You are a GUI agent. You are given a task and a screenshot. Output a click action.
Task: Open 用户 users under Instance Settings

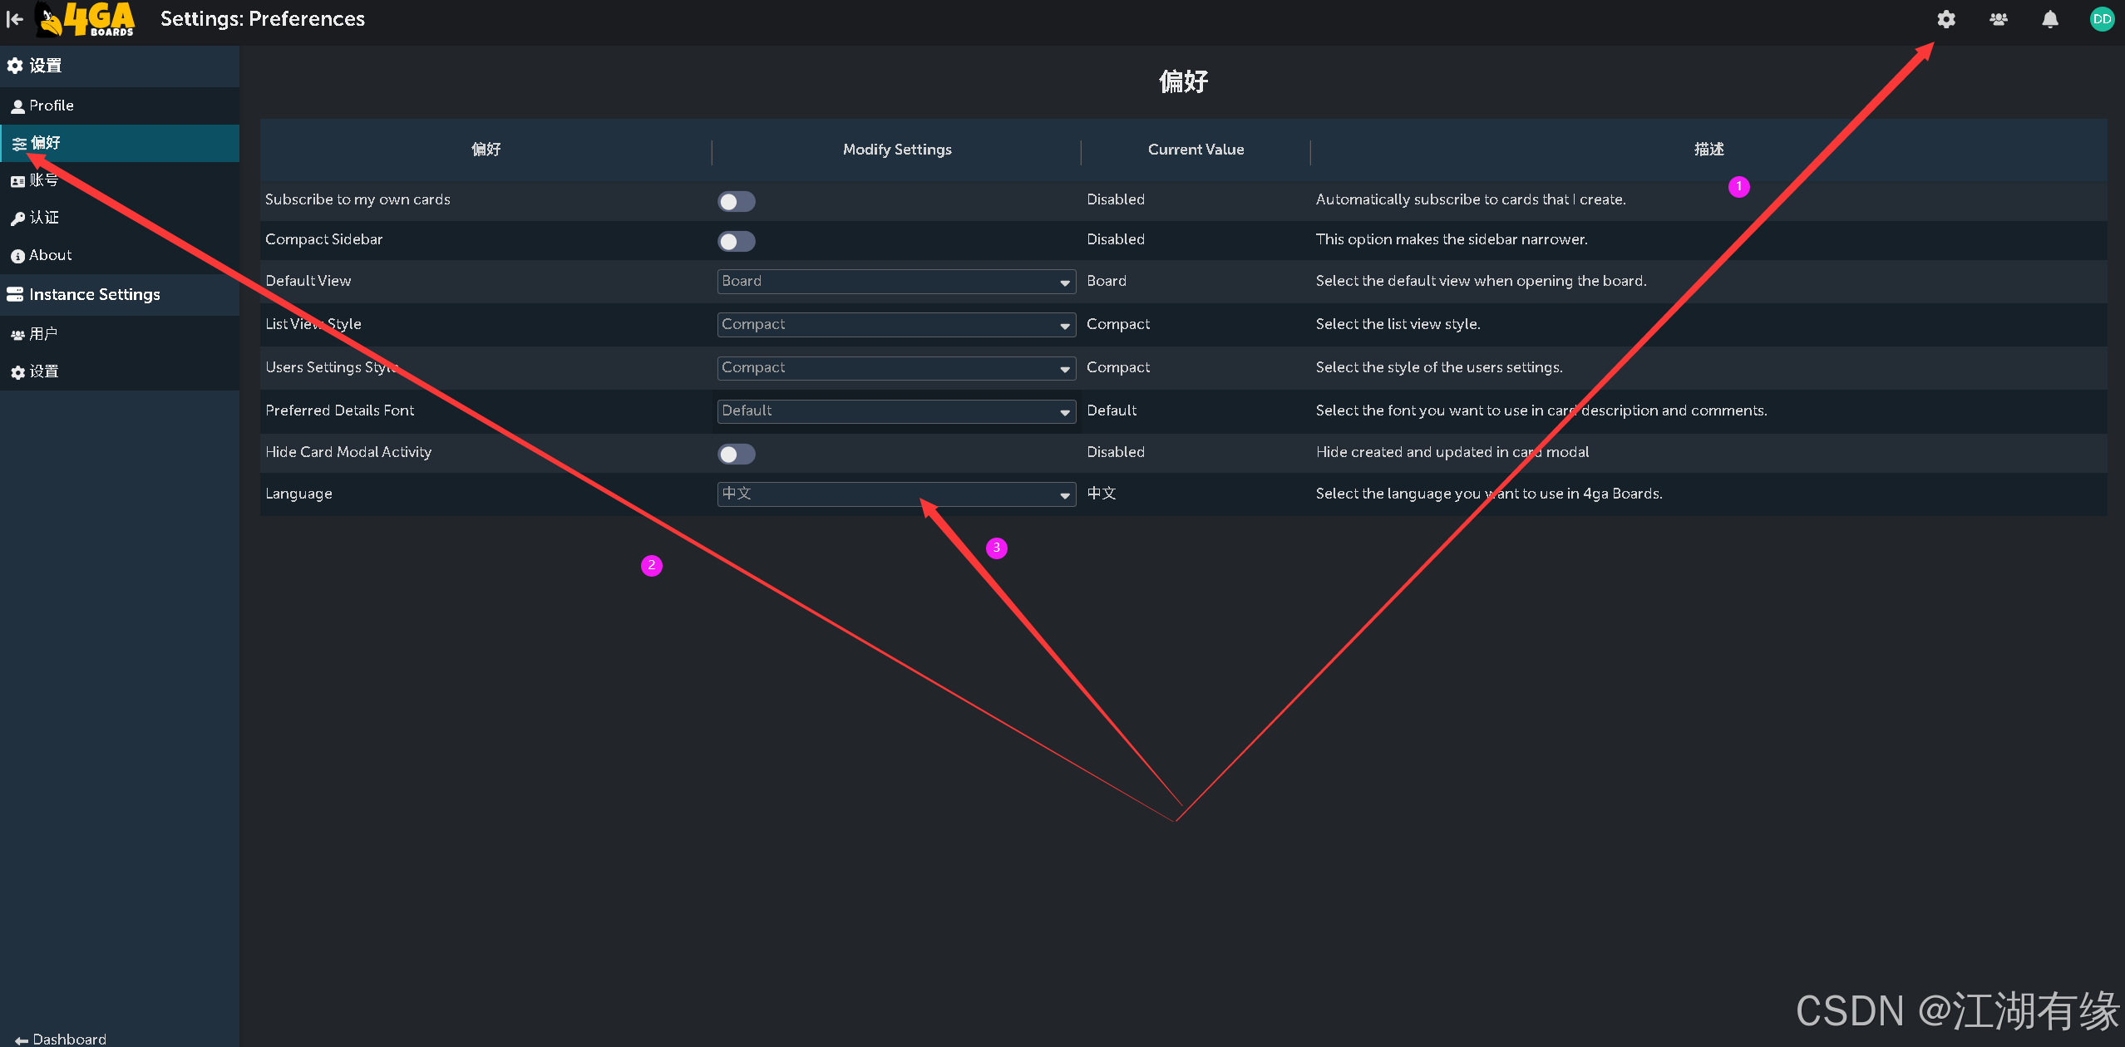(43, 334)
